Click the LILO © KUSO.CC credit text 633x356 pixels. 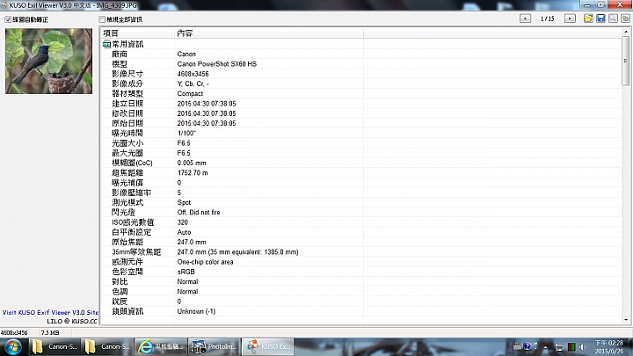[x=72, y=322]
